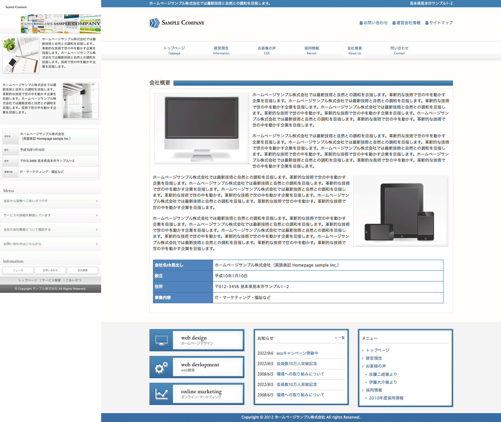This screenshot has height=422, width=501.
Task: Click the online marketing chart icon
Action: coord(162,394)
